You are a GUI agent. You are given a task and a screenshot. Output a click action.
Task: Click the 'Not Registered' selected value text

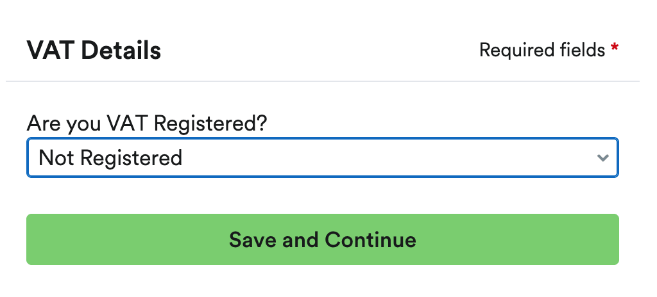click(x=110, y=157)
